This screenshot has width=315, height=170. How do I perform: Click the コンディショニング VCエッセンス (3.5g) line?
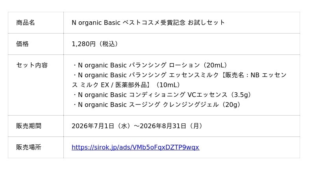162,95
